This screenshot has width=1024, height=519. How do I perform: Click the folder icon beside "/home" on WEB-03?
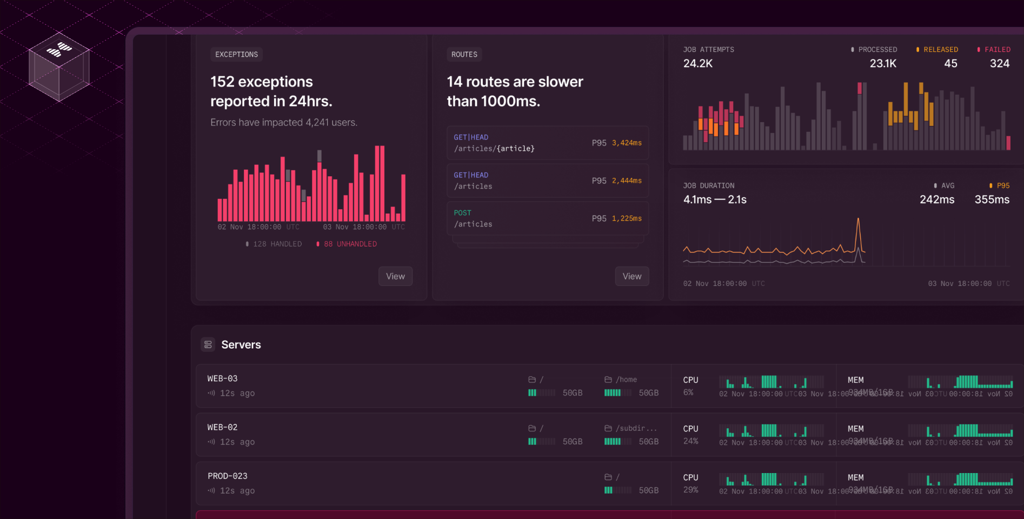(607, 379)
